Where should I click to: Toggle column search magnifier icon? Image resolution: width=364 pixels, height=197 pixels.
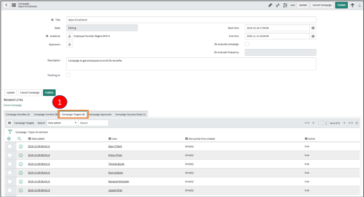tap(19, 139)
